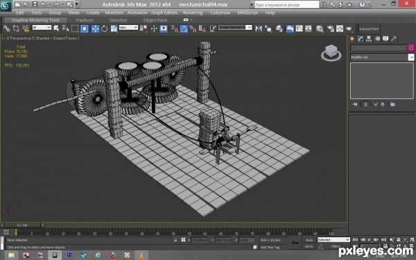
Task: Open the Rendering menu
Action: [x=193, y=12]
